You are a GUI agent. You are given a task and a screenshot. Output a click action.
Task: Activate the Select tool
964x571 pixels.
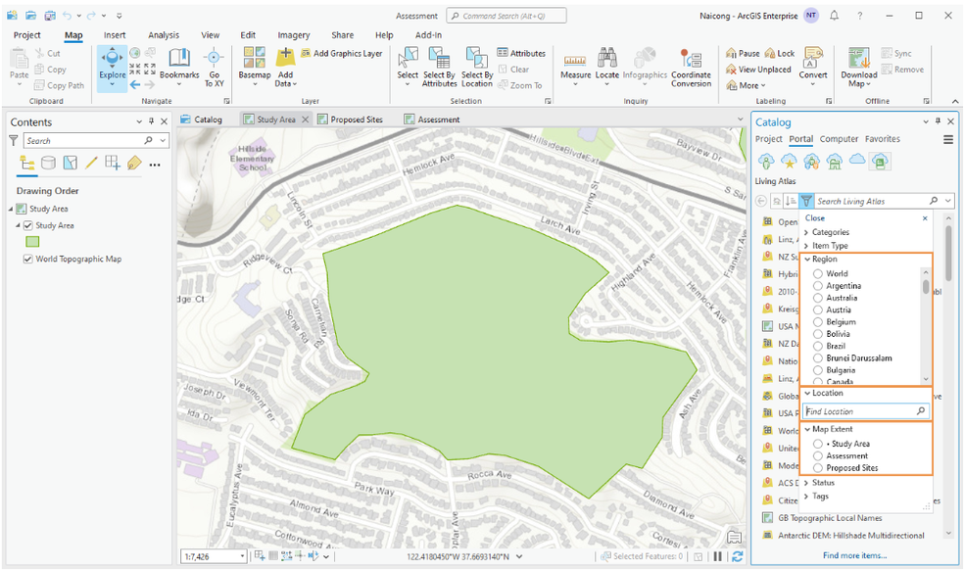[x=407, y=67]
